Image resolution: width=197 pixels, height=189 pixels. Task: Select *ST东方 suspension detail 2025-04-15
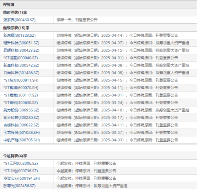[117, 80]
